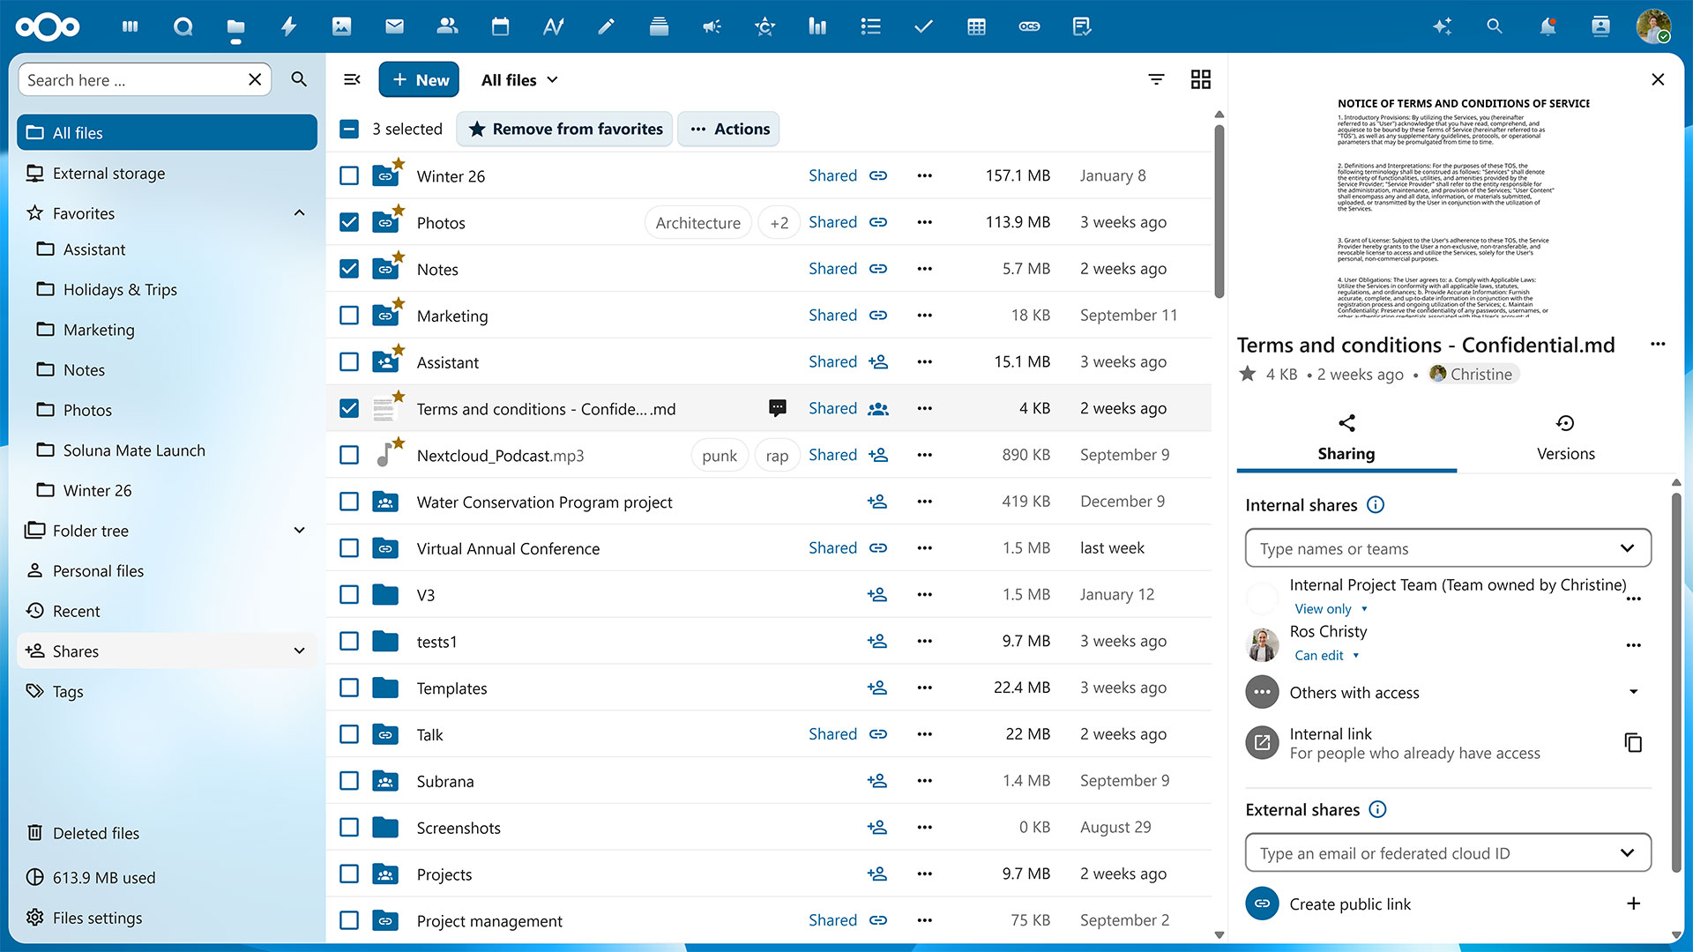This screenshot has height=952, width=1693.
Task: Click Remove from favorites button
Action: coord(564,129)
